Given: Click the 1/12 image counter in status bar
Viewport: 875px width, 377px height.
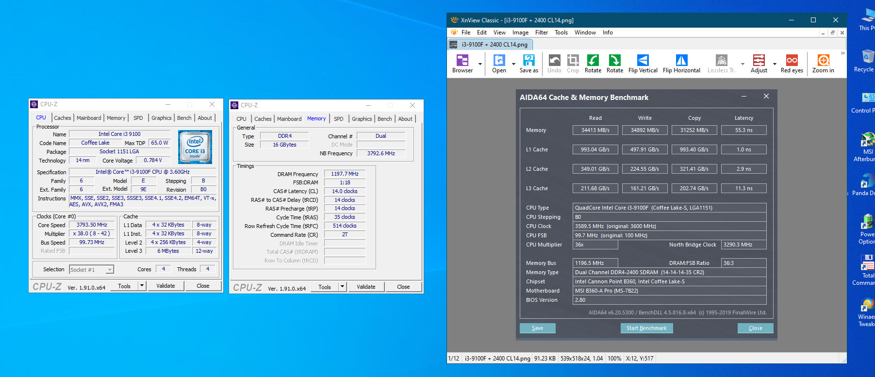Looking at the screenshot, I should 454,359.
